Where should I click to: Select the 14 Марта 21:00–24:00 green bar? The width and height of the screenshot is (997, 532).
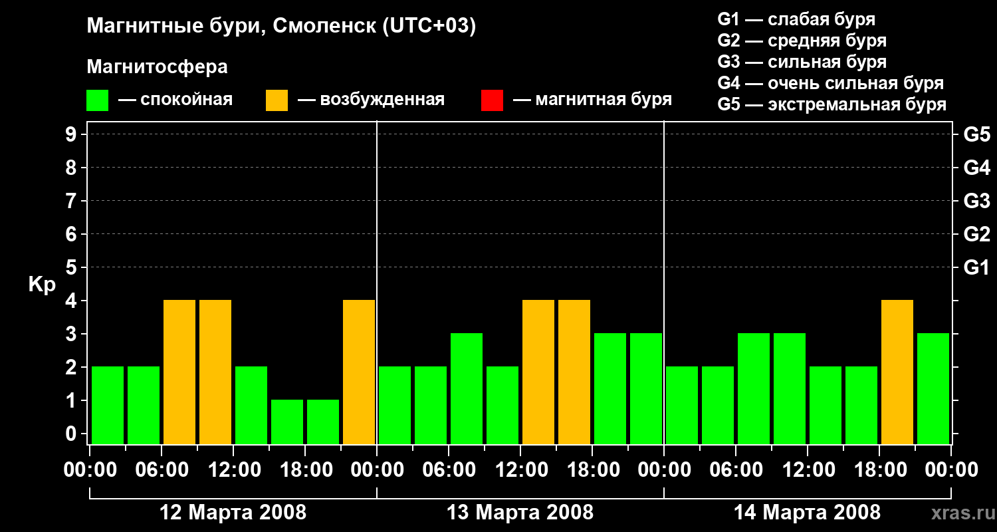pos(933,388)
